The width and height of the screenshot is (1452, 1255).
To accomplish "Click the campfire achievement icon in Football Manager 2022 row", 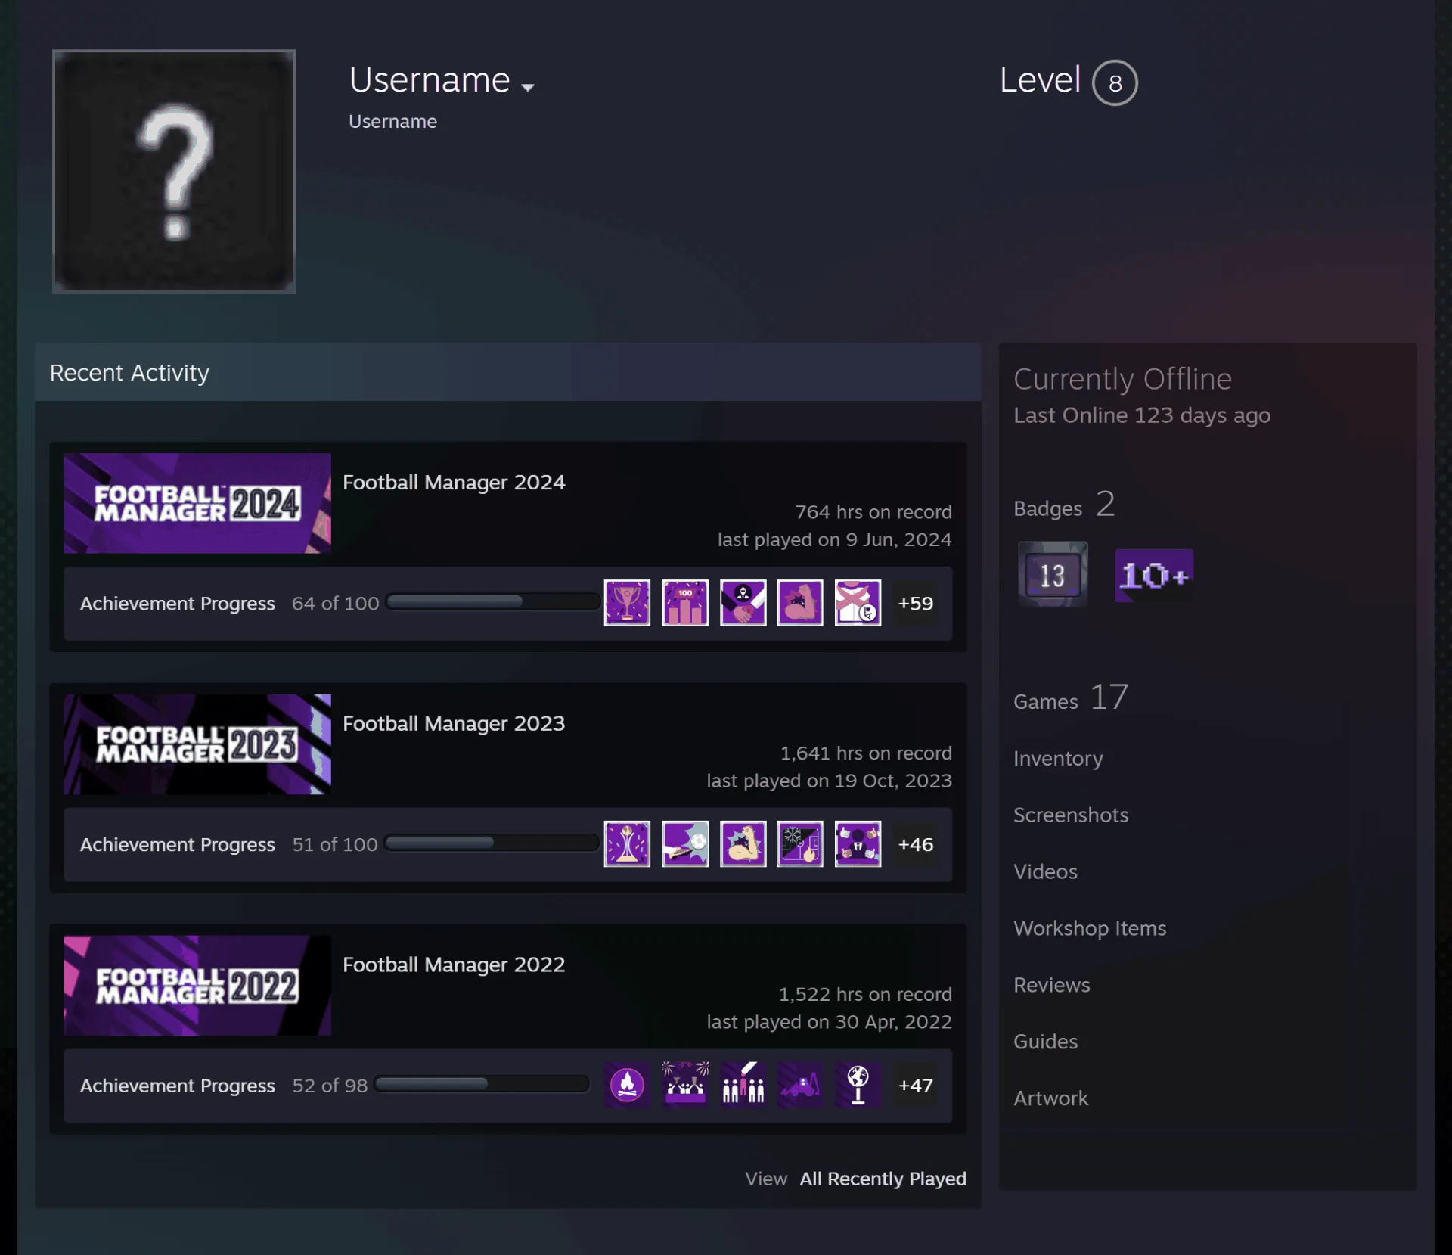I will 627,1085.
